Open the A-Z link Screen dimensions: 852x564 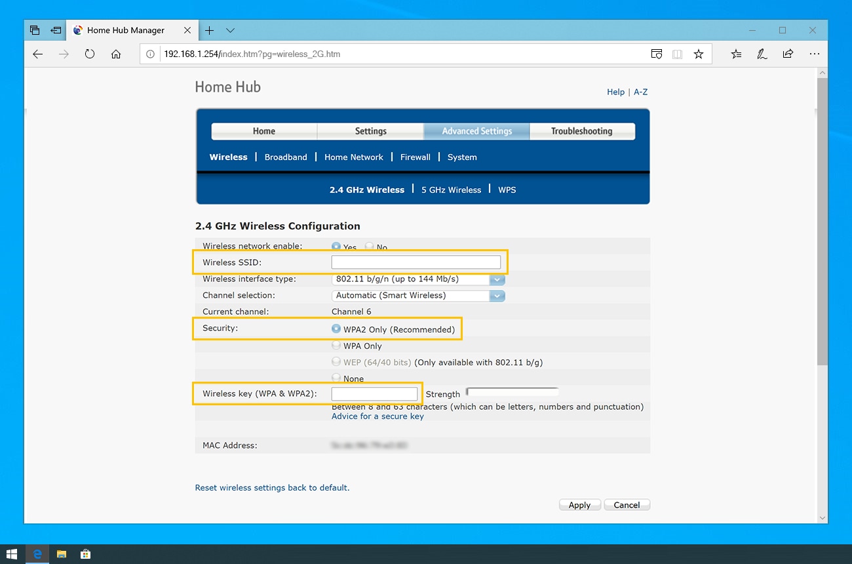pos(640,92)
